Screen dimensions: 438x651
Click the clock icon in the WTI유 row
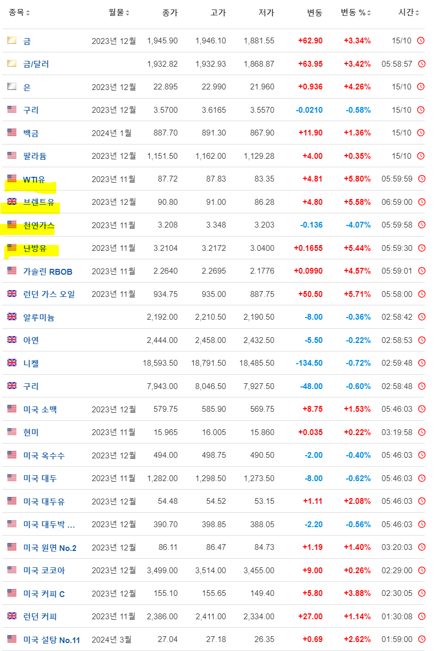click(x=421, y=179)
